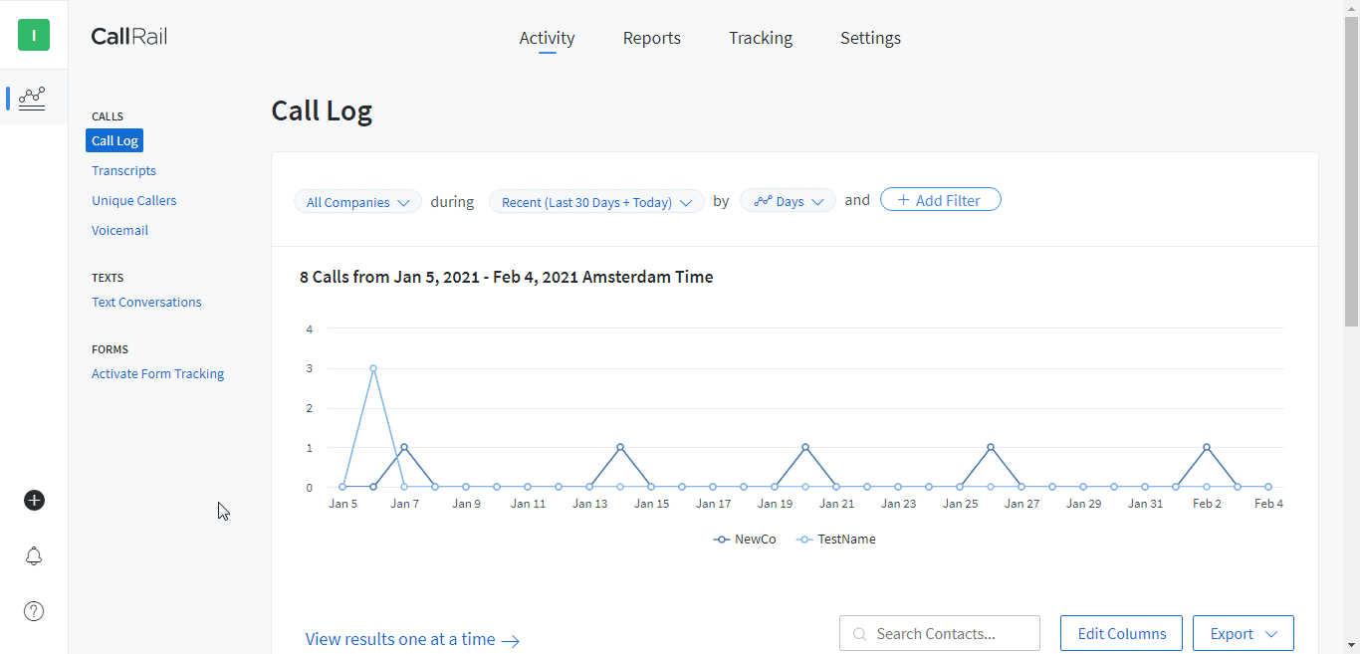Toggle TestName series in chart legend

click(835, 539)
